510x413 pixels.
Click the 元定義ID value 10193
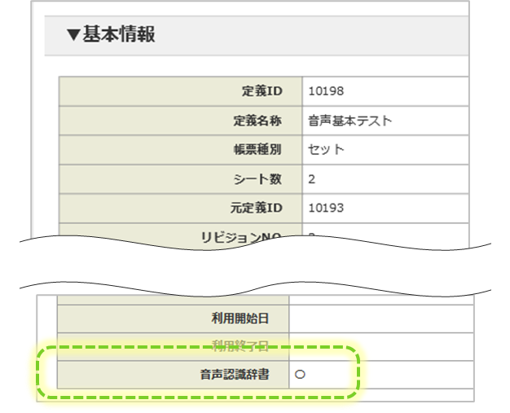pos(326,209)
